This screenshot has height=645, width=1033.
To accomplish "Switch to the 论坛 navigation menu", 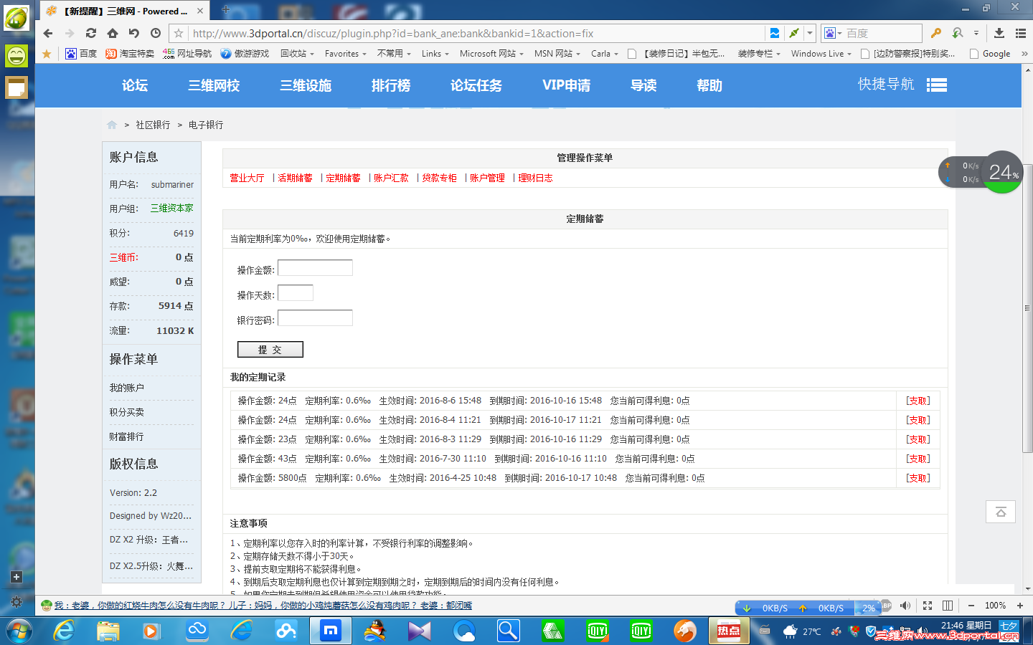I will pyautogui.click(x=133, y=85).
